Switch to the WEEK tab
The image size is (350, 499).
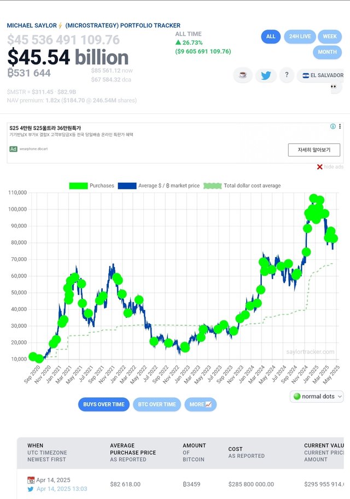pyautogui.click(x=330, y=37)
